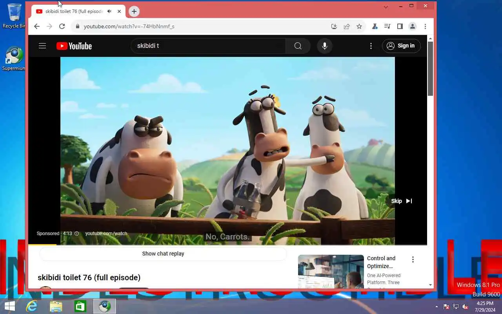The height and width of the screenshot is (314, 502).
Task: Open the extensions flask icon
Action: tap(375, 26)
